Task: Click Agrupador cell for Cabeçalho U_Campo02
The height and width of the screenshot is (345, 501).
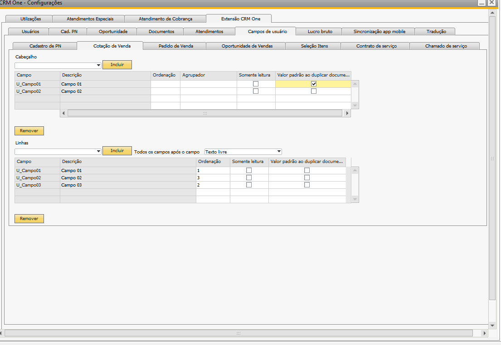Action: tap(208, 91)
